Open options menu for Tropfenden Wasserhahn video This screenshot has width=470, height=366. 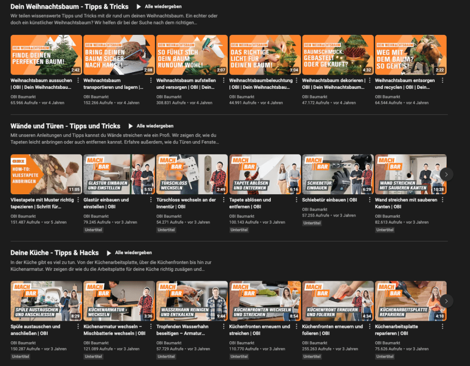(224, 326)
